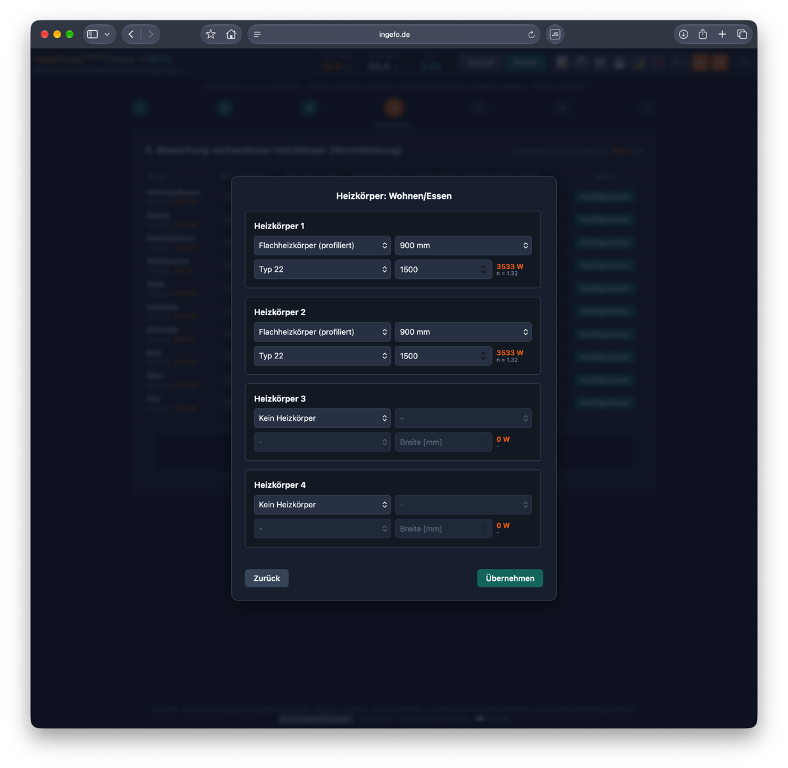Toggle the Safari sidebar button
This screenshot has height=768, width=788.
point(93,34)
